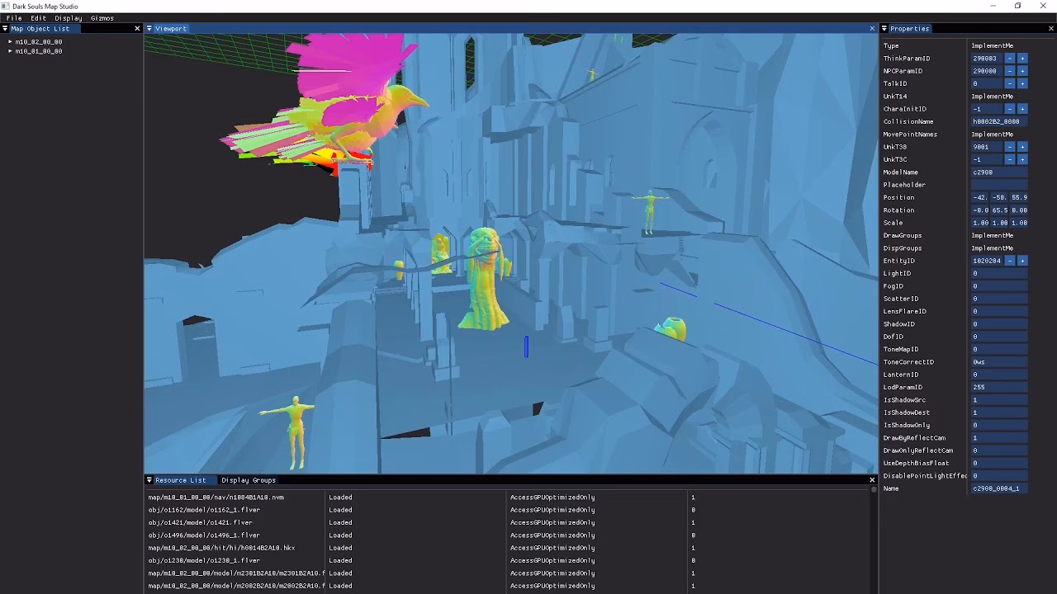Collapse the Properties panel

[x=884, y=29]
